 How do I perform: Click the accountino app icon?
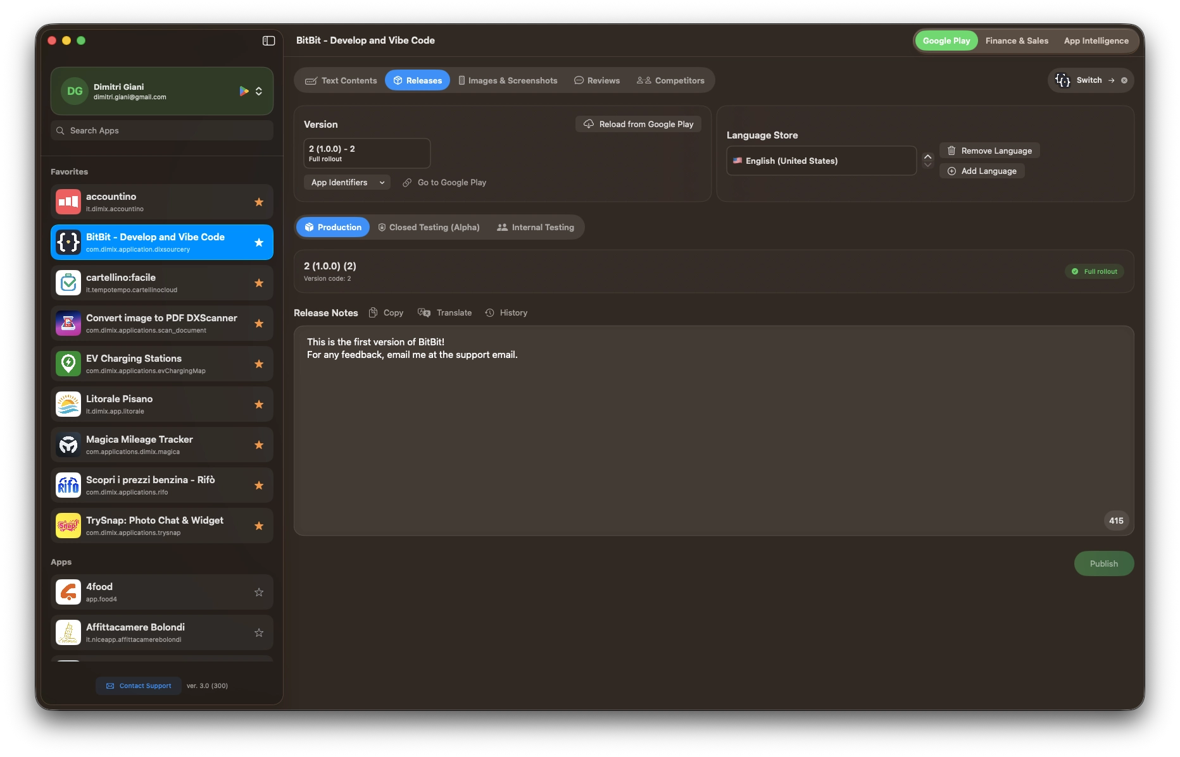(68, 202)
